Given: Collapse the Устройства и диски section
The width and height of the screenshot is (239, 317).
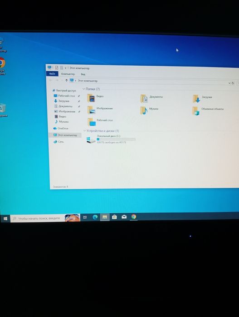Looking at the screenshot, I should tap(85, 131).
